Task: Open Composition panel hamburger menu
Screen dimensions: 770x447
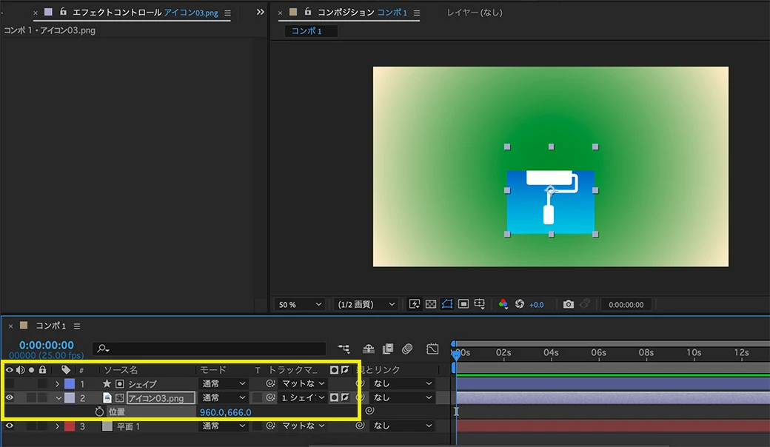Action: [x=416, y=13]
